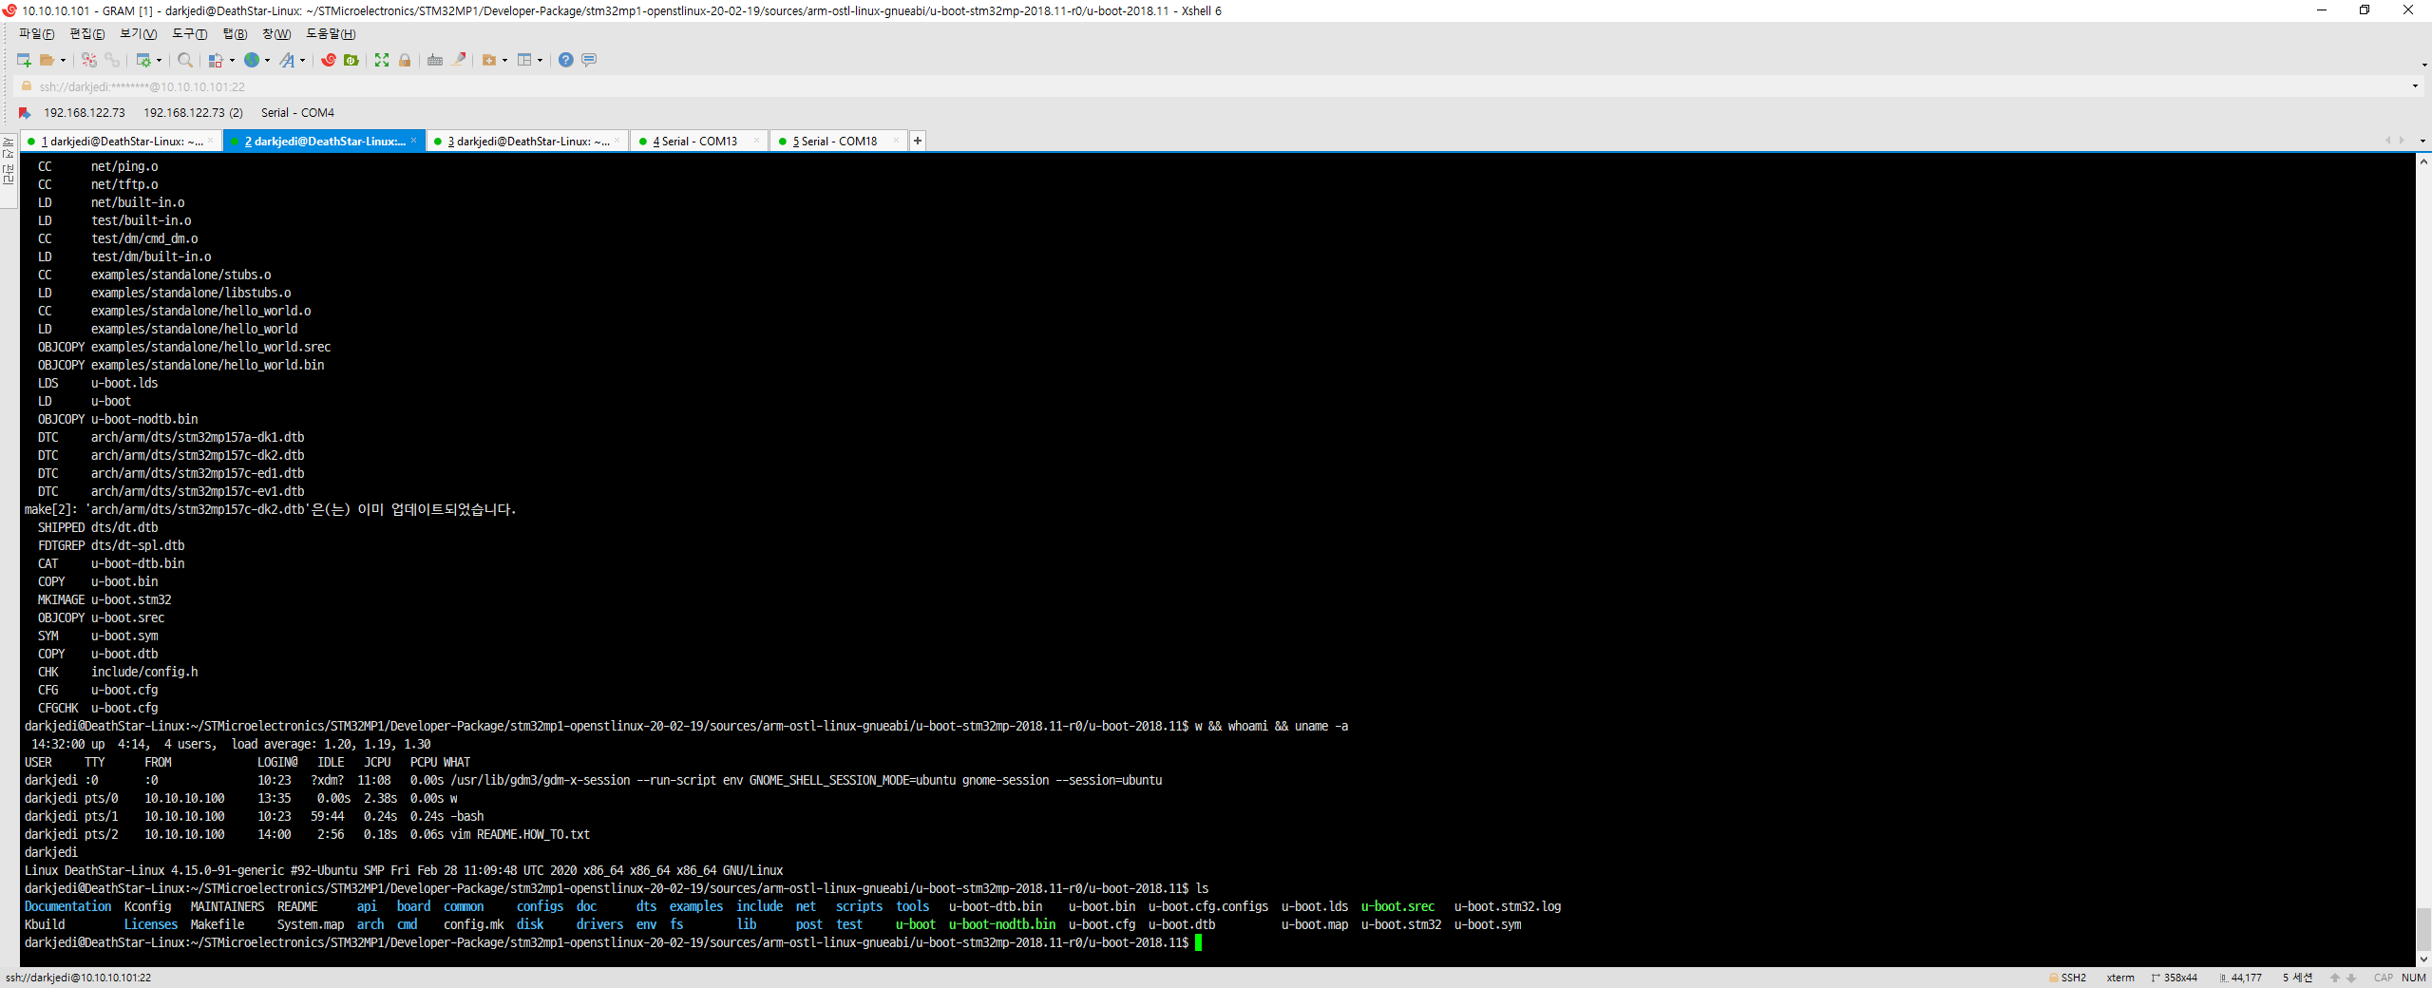Click the speech bubble feedback icon
Image resolution: width=2432 pixels, height=988 pixels.
click(x=589, y=60)
